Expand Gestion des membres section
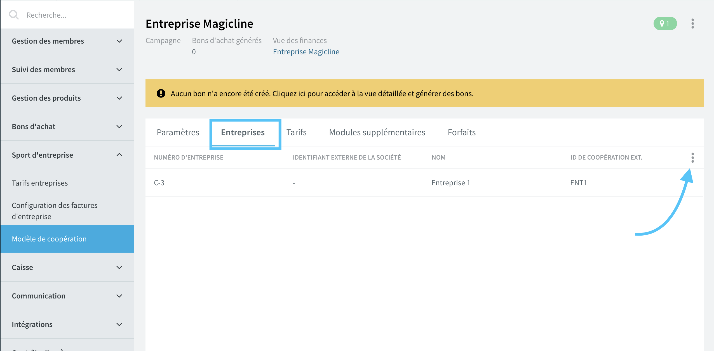This screenshot has width=714, height=351. coord(67,41)
